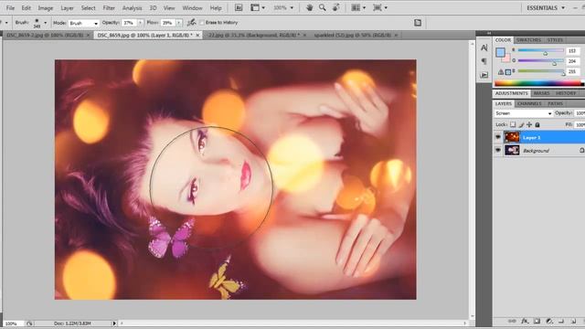Open the 100% zoom level dropdown

(283, 7)
